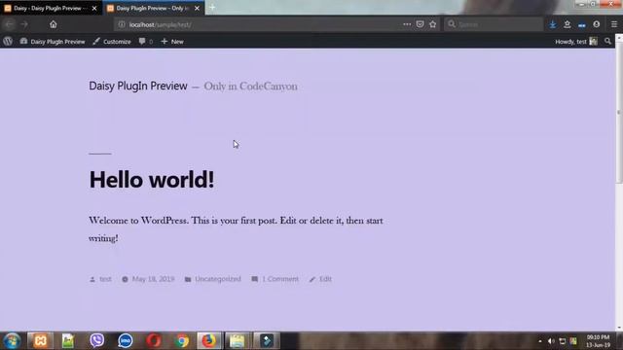Open the Uncategorized category link
623x350 pixels.
click(218, 279)
